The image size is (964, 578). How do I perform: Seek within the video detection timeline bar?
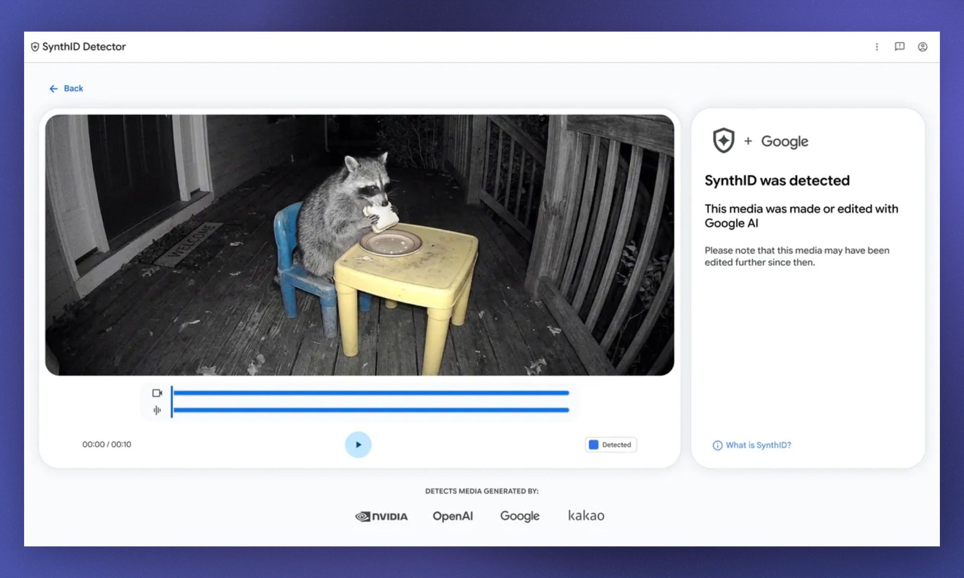pos(371,393)
